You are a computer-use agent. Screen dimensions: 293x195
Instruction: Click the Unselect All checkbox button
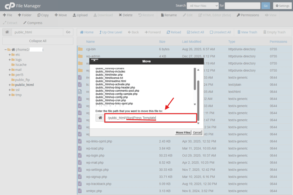tap(211, 32)
